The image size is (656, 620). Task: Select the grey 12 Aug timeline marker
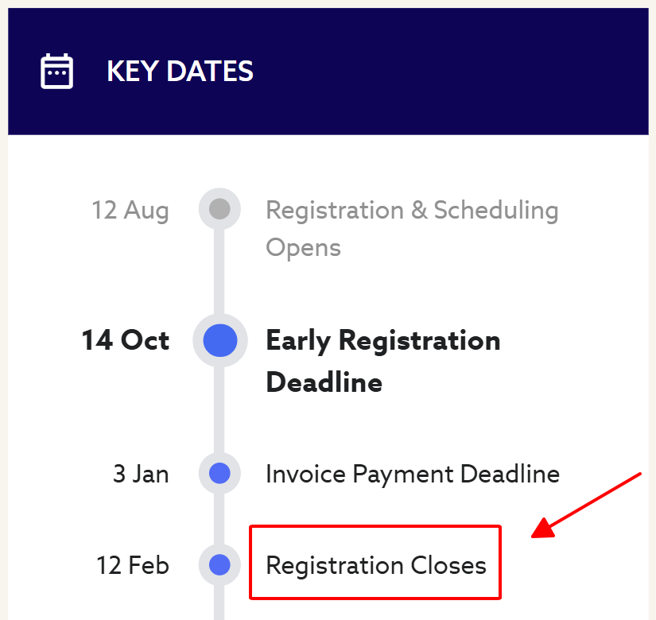tap(219, 210)
